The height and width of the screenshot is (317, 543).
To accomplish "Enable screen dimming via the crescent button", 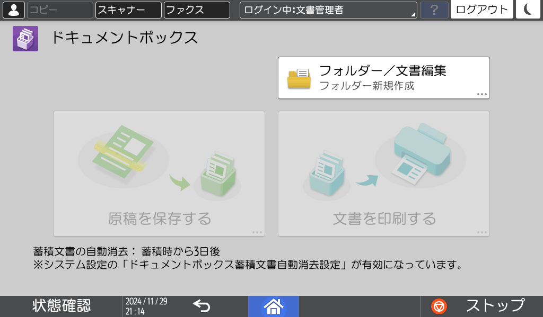I will [x=528, y=9].
